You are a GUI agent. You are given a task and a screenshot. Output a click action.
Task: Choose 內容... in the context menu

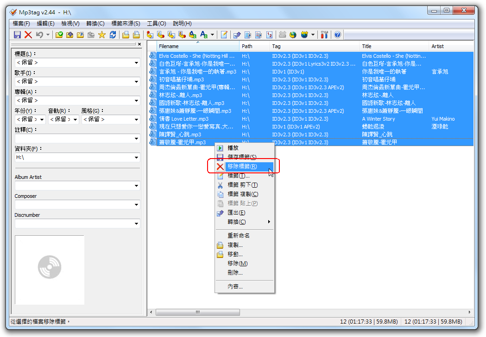coord(245,287)
